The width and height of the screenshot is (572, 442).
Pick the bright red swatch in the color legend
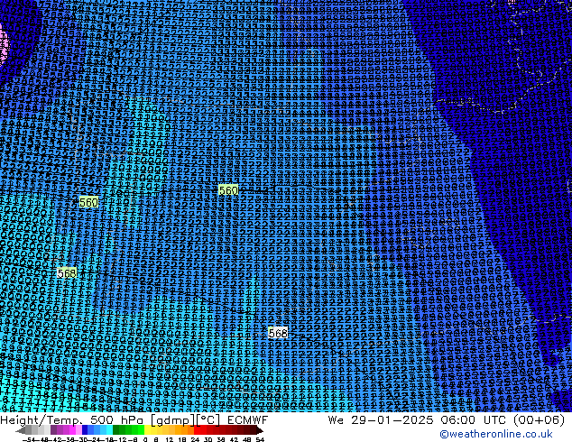point(198,429)
